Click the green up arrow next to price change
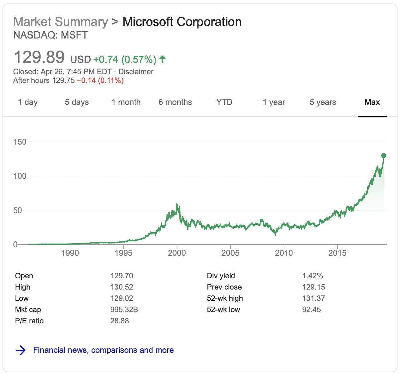 (162, 59)
